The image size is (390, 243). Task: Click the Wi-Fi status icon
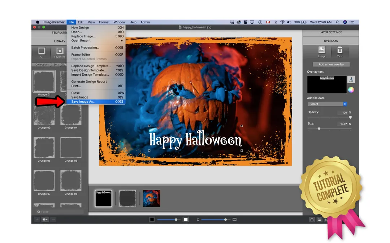coord(282,22)
